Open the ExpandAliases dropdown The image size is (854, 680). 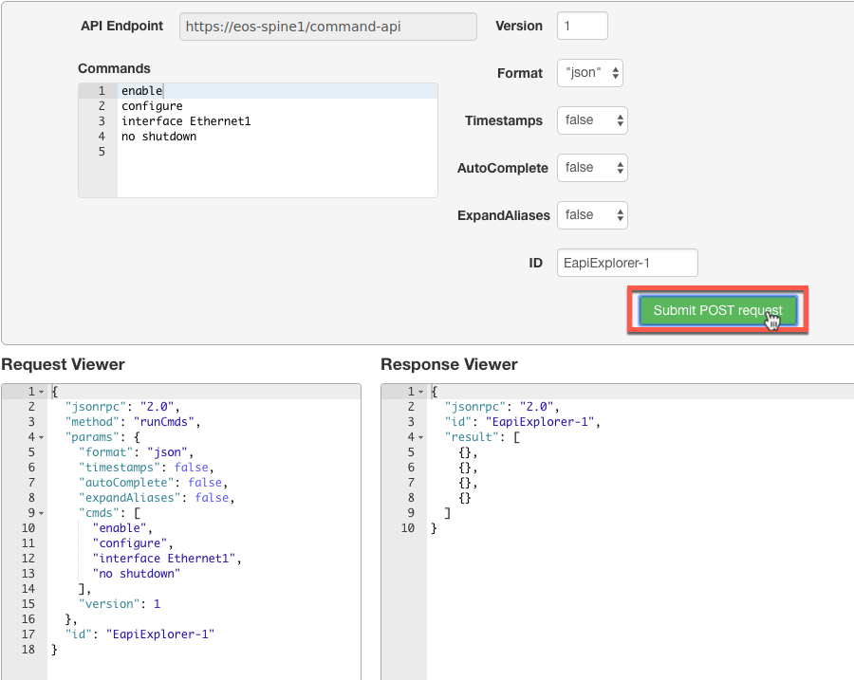(x=592, y=215)
